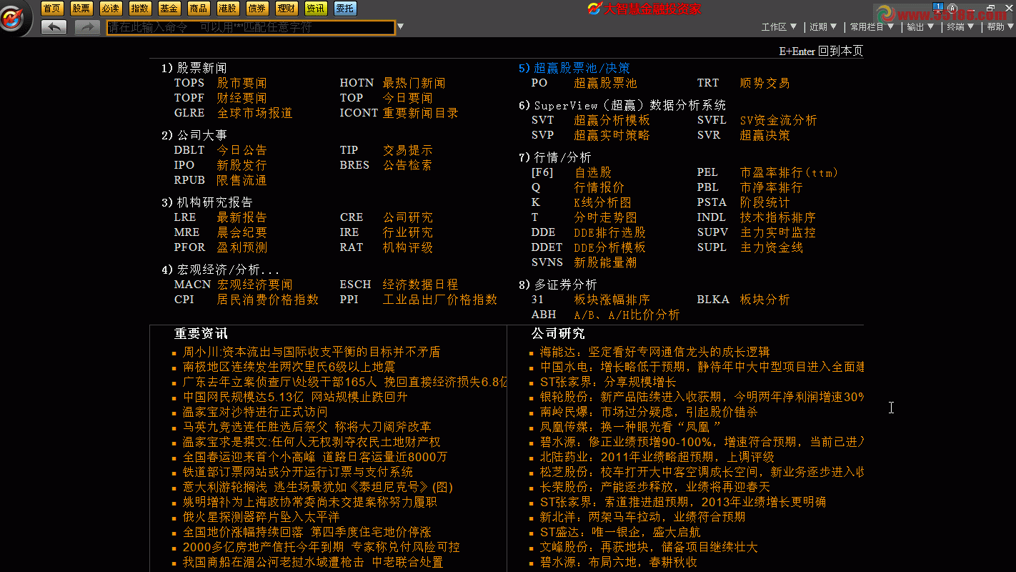Viewport: 1016px width, 572px height.
Task: Open the 重要新闻目录 link
Action: (421, 113)
